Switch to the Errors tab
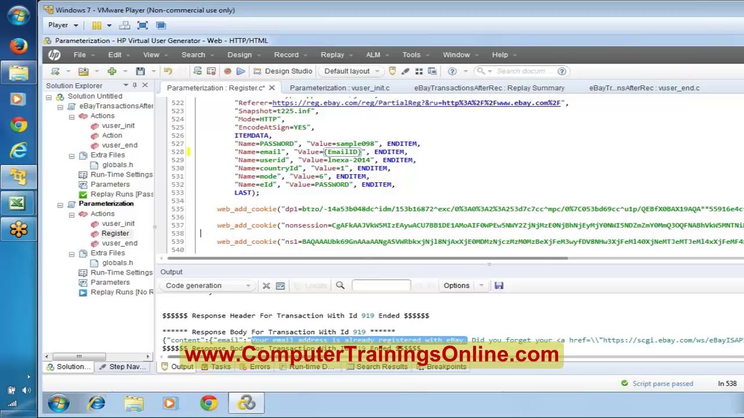The height and width of the screenshot is (418, 744). pyautogui.click(x=254, y=366)
